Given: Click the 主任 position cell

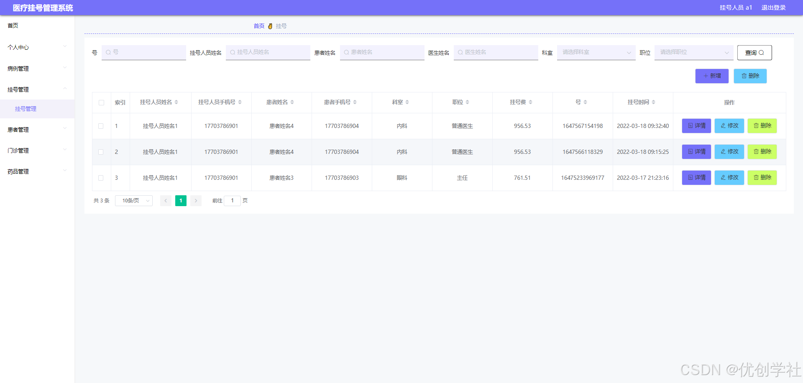Looking at the screenshot, I should (462, 178).
